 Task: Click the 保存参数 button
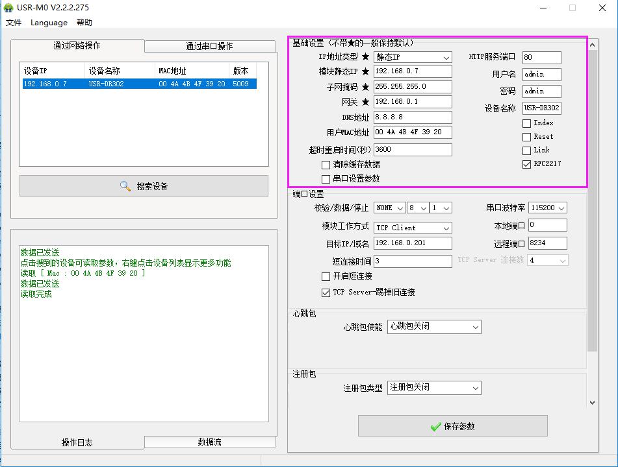click(452, 426)
